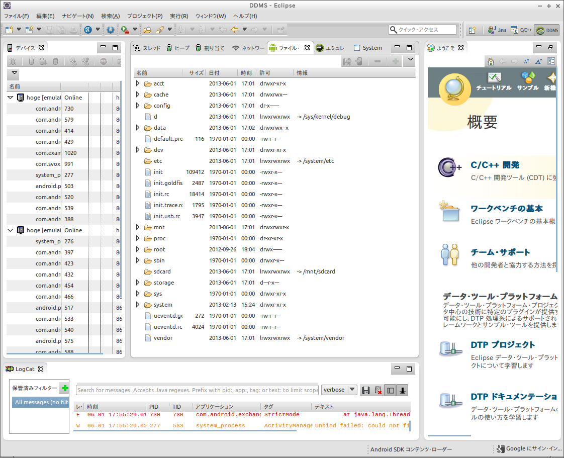564x458 pixels.
Task: Click the DDMS perspective button
Action: click(547, 30)
